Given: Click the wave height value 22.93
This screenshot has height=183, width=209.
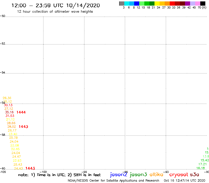Looking at the screenshot, I should tap(17, 160).
